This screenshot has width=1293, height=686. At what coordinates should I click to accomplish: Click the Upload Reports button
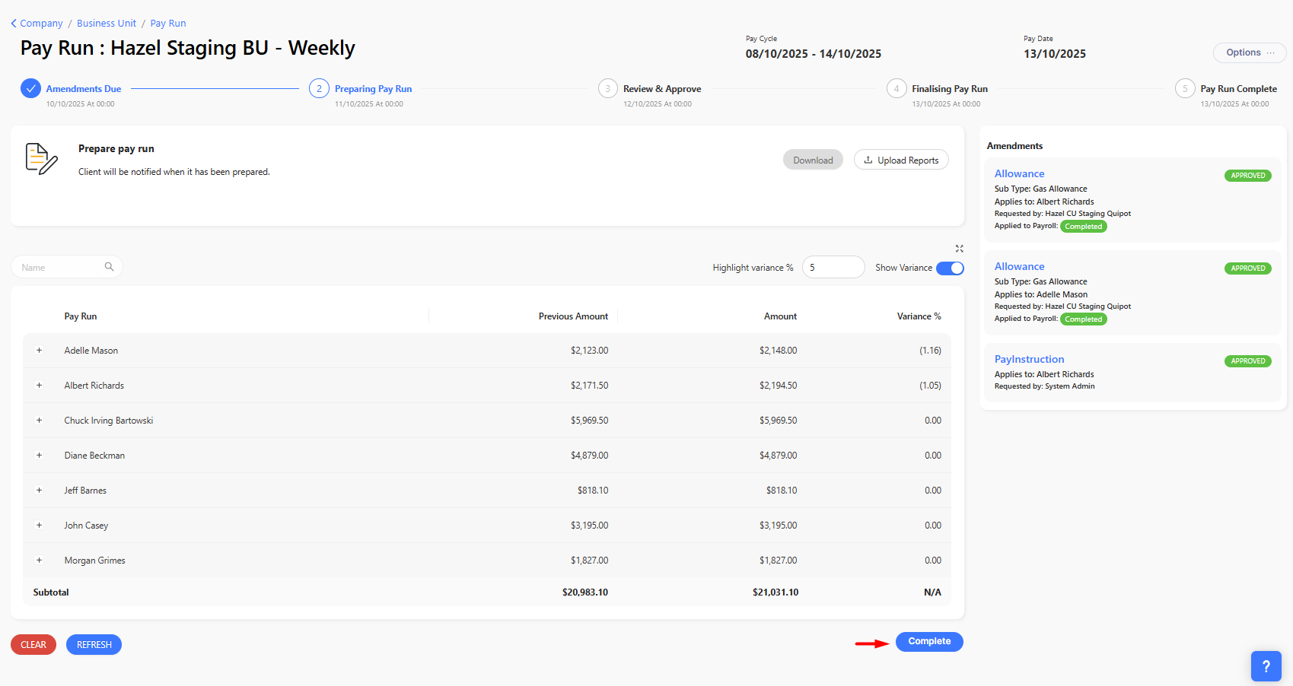901,160
